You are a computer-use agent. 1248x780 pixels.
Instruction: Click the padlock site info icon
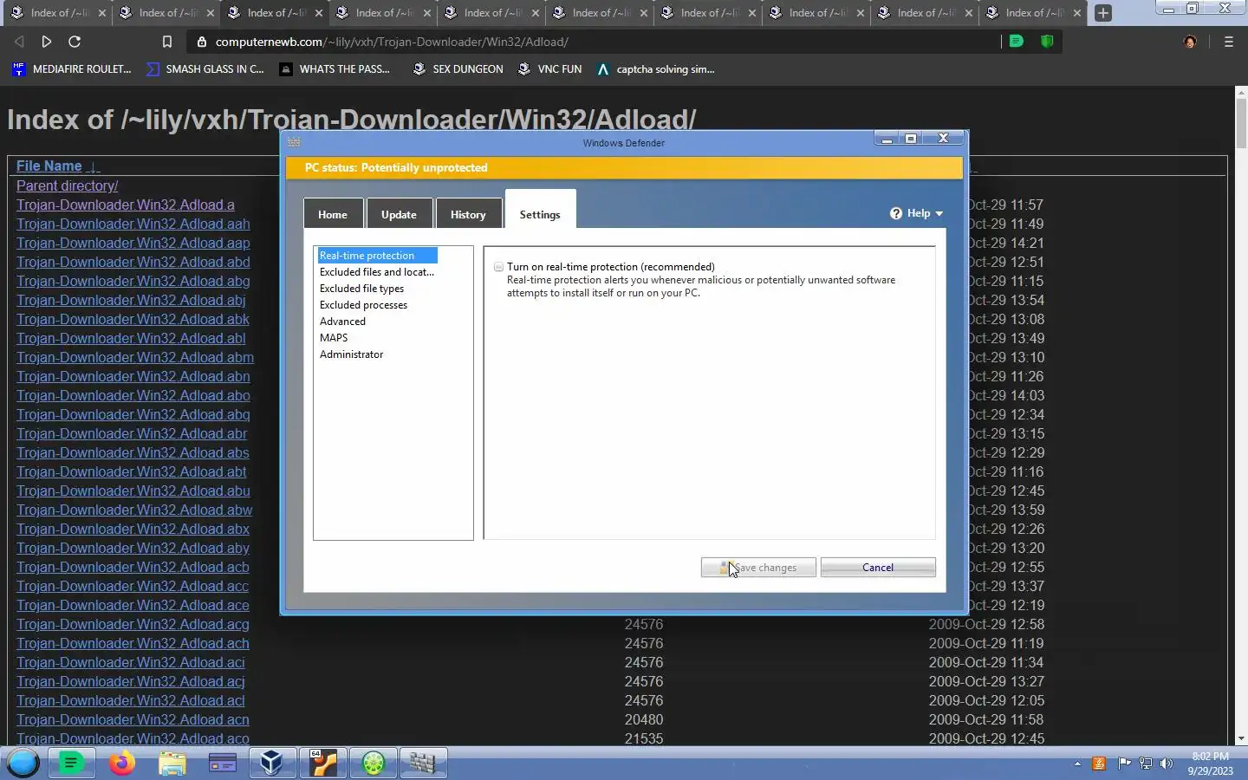coord(201,42)
